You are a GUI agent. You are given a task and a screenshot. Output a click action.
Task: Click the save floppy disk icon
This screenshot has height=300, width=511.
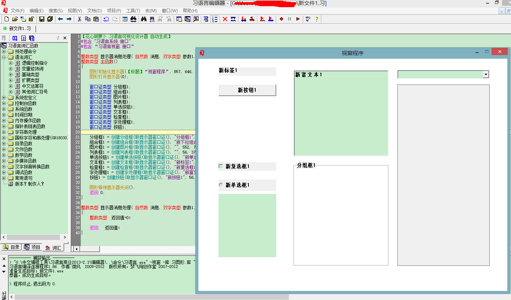[x=41, y=19]
